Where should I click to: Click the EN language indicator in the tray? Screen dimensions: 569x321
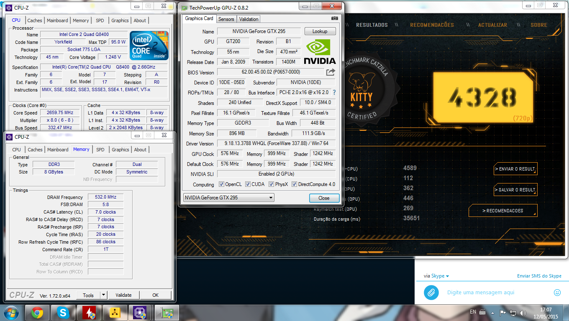(x=473, y=312)
